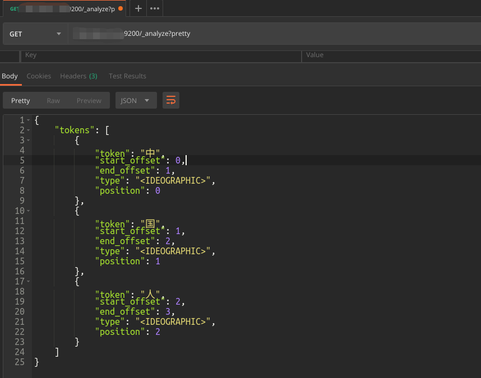Viewport: 481px width, 378px height.
Task: Click "position": 2 on line 22
Action: click(x=128, y=332)
